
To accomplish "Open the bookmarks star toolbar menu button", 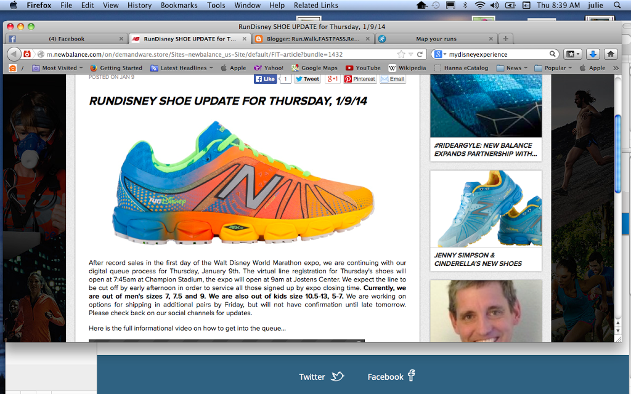I will pos(572,54).
